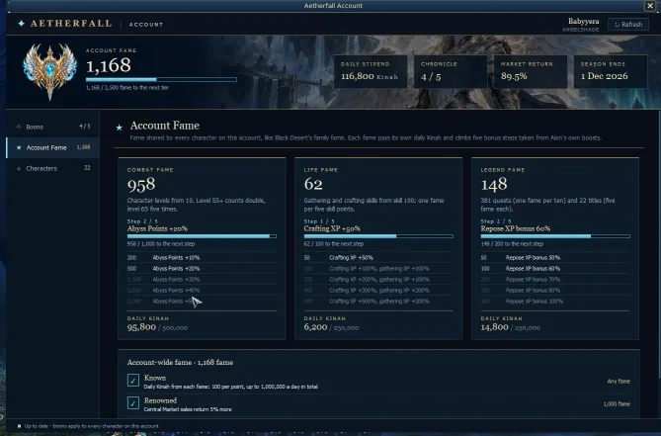The width and height of the screenshot is (661, 436).
Task: Click the diamond icon beside Characters
Action: (19, 168)
